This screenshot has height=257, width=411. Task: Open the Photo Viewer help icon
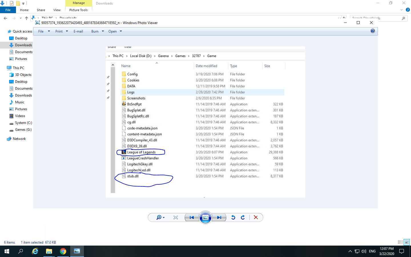372,31
